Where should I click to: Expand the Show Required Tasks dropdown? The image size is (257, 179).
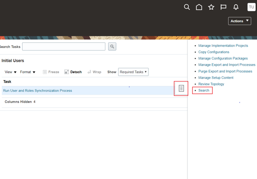(133, 72)
